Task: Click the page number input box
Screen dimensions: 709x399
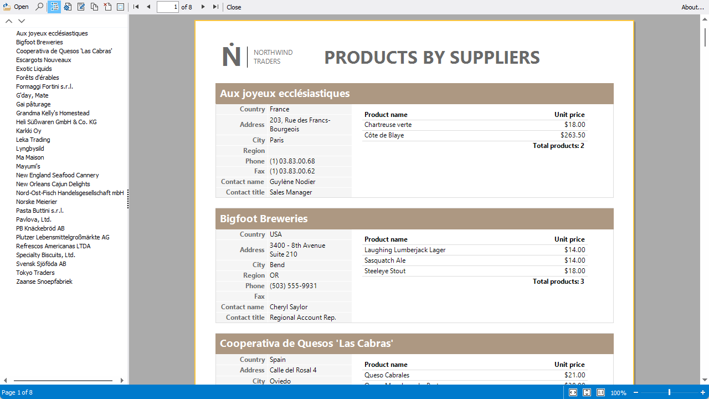Action: [168, 7]
